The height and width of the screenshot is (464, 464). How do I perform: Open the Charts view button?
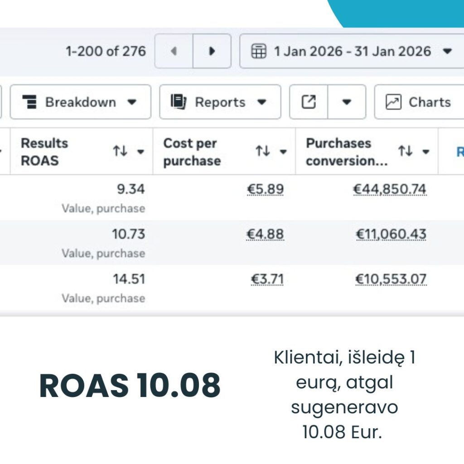pyautogui.click(x=419, y=102)
